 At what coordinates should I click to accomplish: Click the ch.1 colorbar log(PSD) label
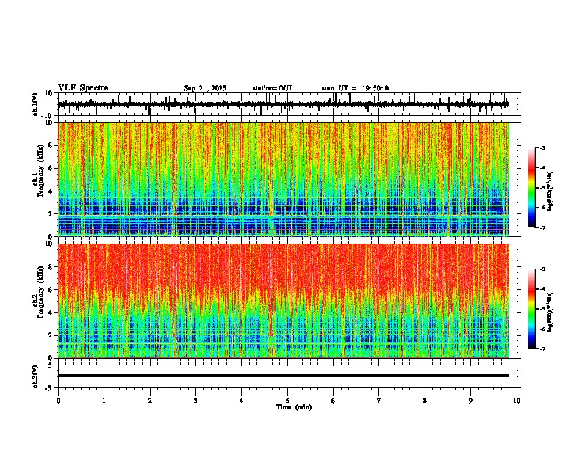click(550, 191)
